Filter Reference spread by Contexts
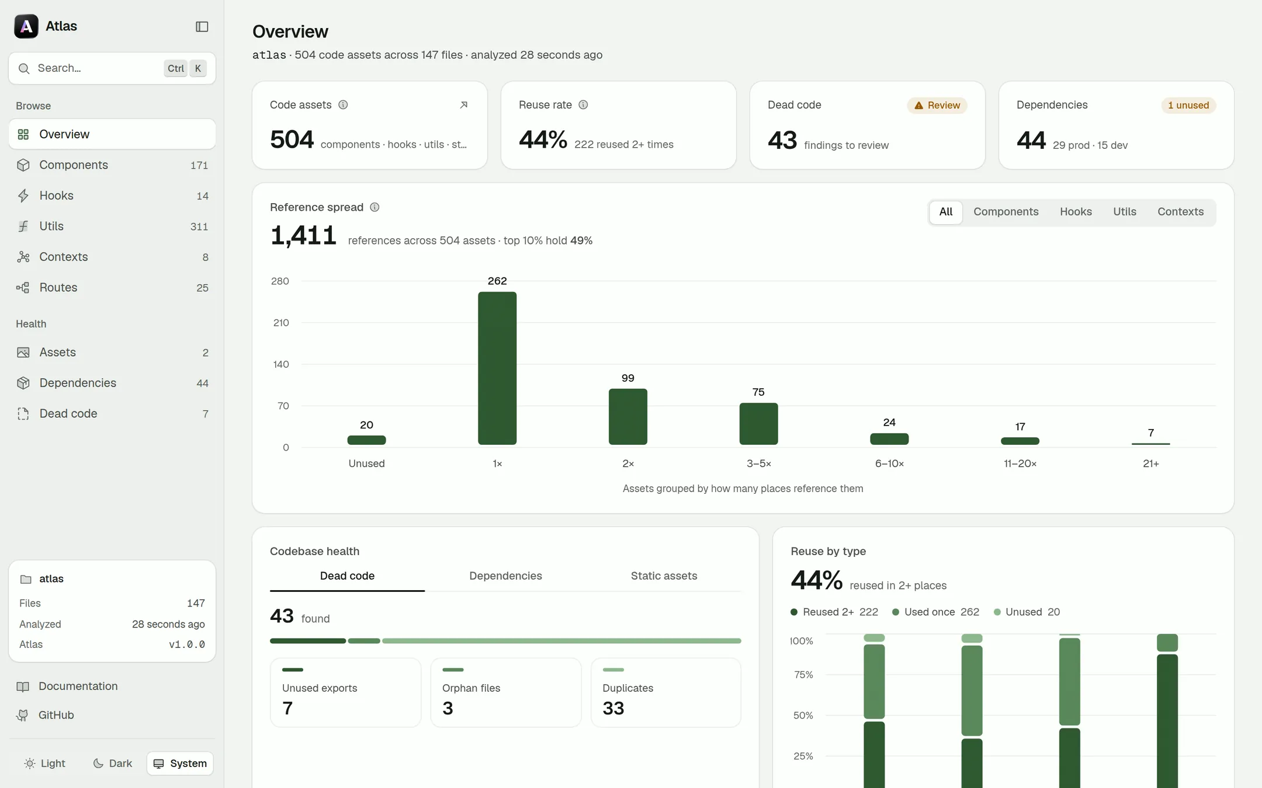Viewport: 1262px width, 788px height. tap(1181, 212)
